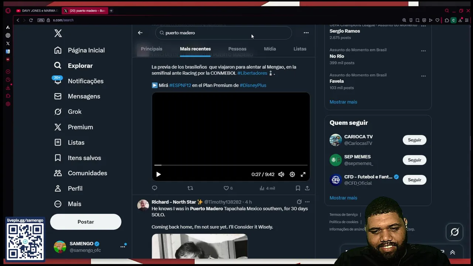Select the puerto madero X tab
This screenshot has width=473, height=266.
tap(85, 11)
